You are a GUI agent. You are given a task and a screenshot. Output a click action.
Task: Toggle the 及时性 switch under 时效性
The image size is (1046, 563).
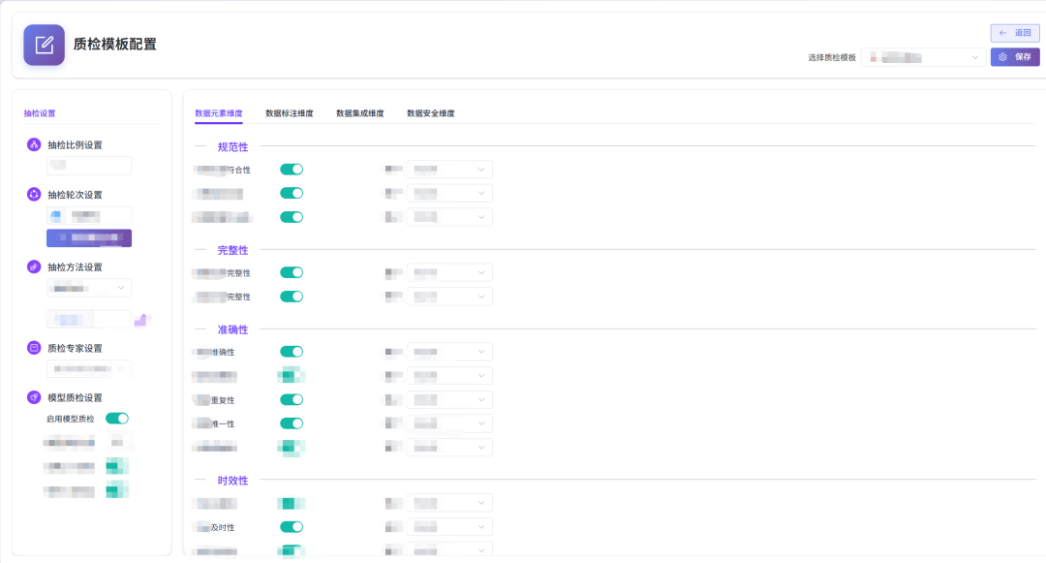(292, 527)
